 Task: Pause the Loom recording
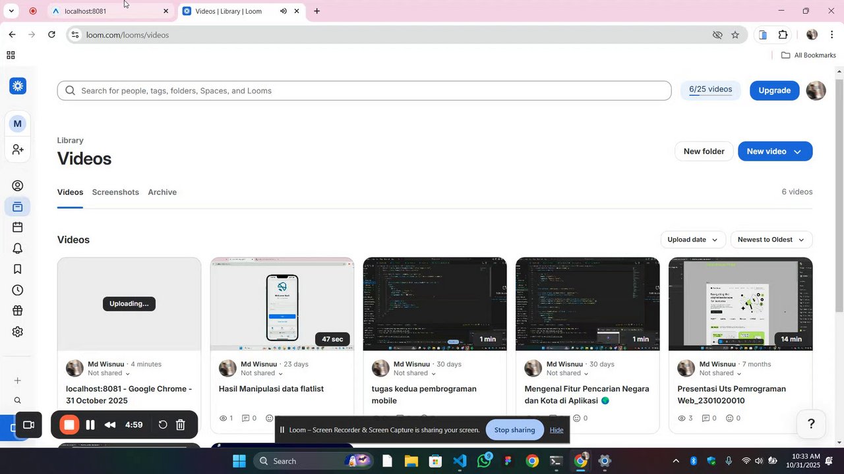[x=90, y=425]
